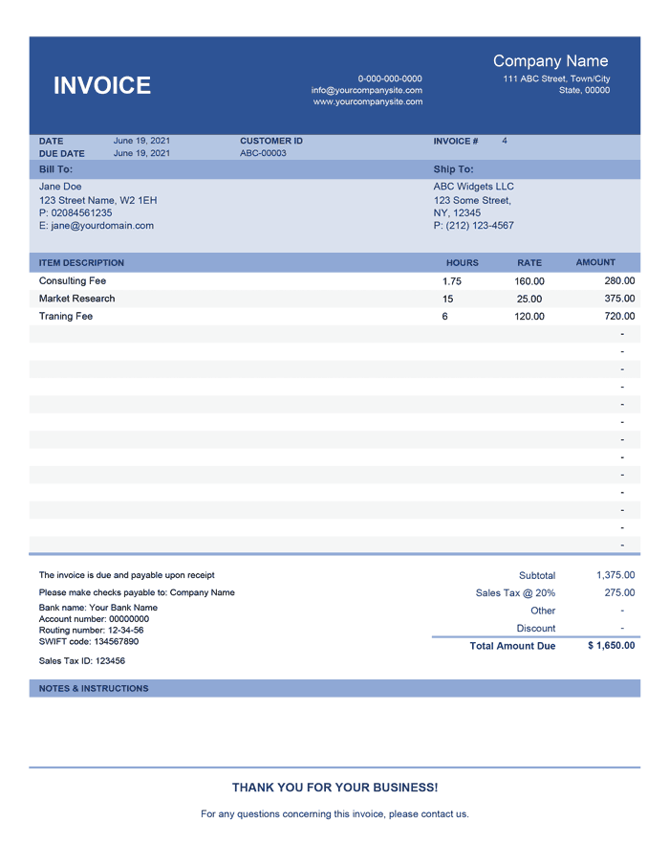Click the ITEM DESCRIPTION column header
Viewport: 669px width, 867px height.
tap(81, 262)
